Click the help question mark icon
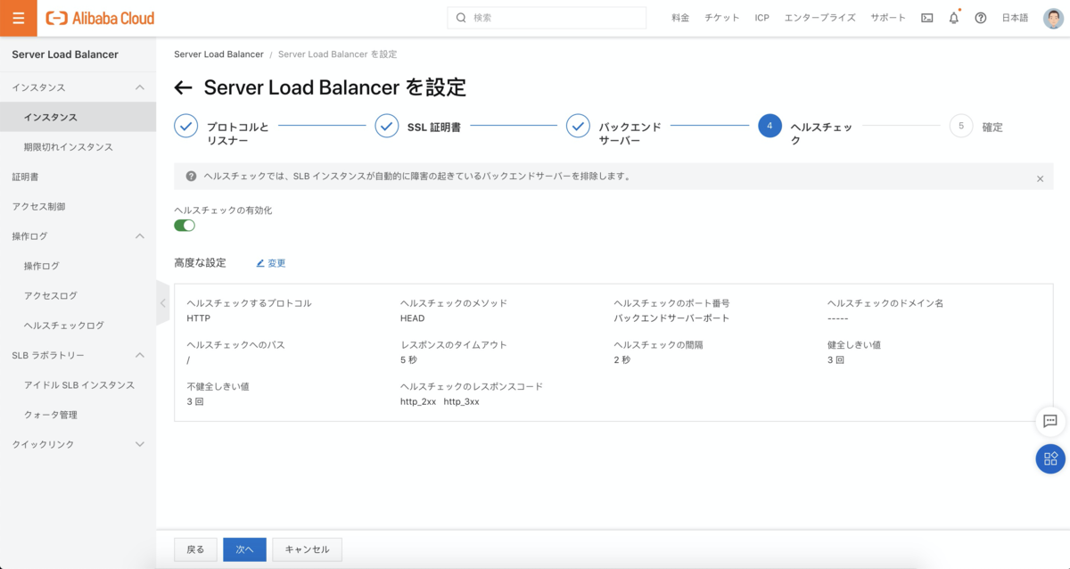Screen dimensions: 1070x569 tap(981, 18)
